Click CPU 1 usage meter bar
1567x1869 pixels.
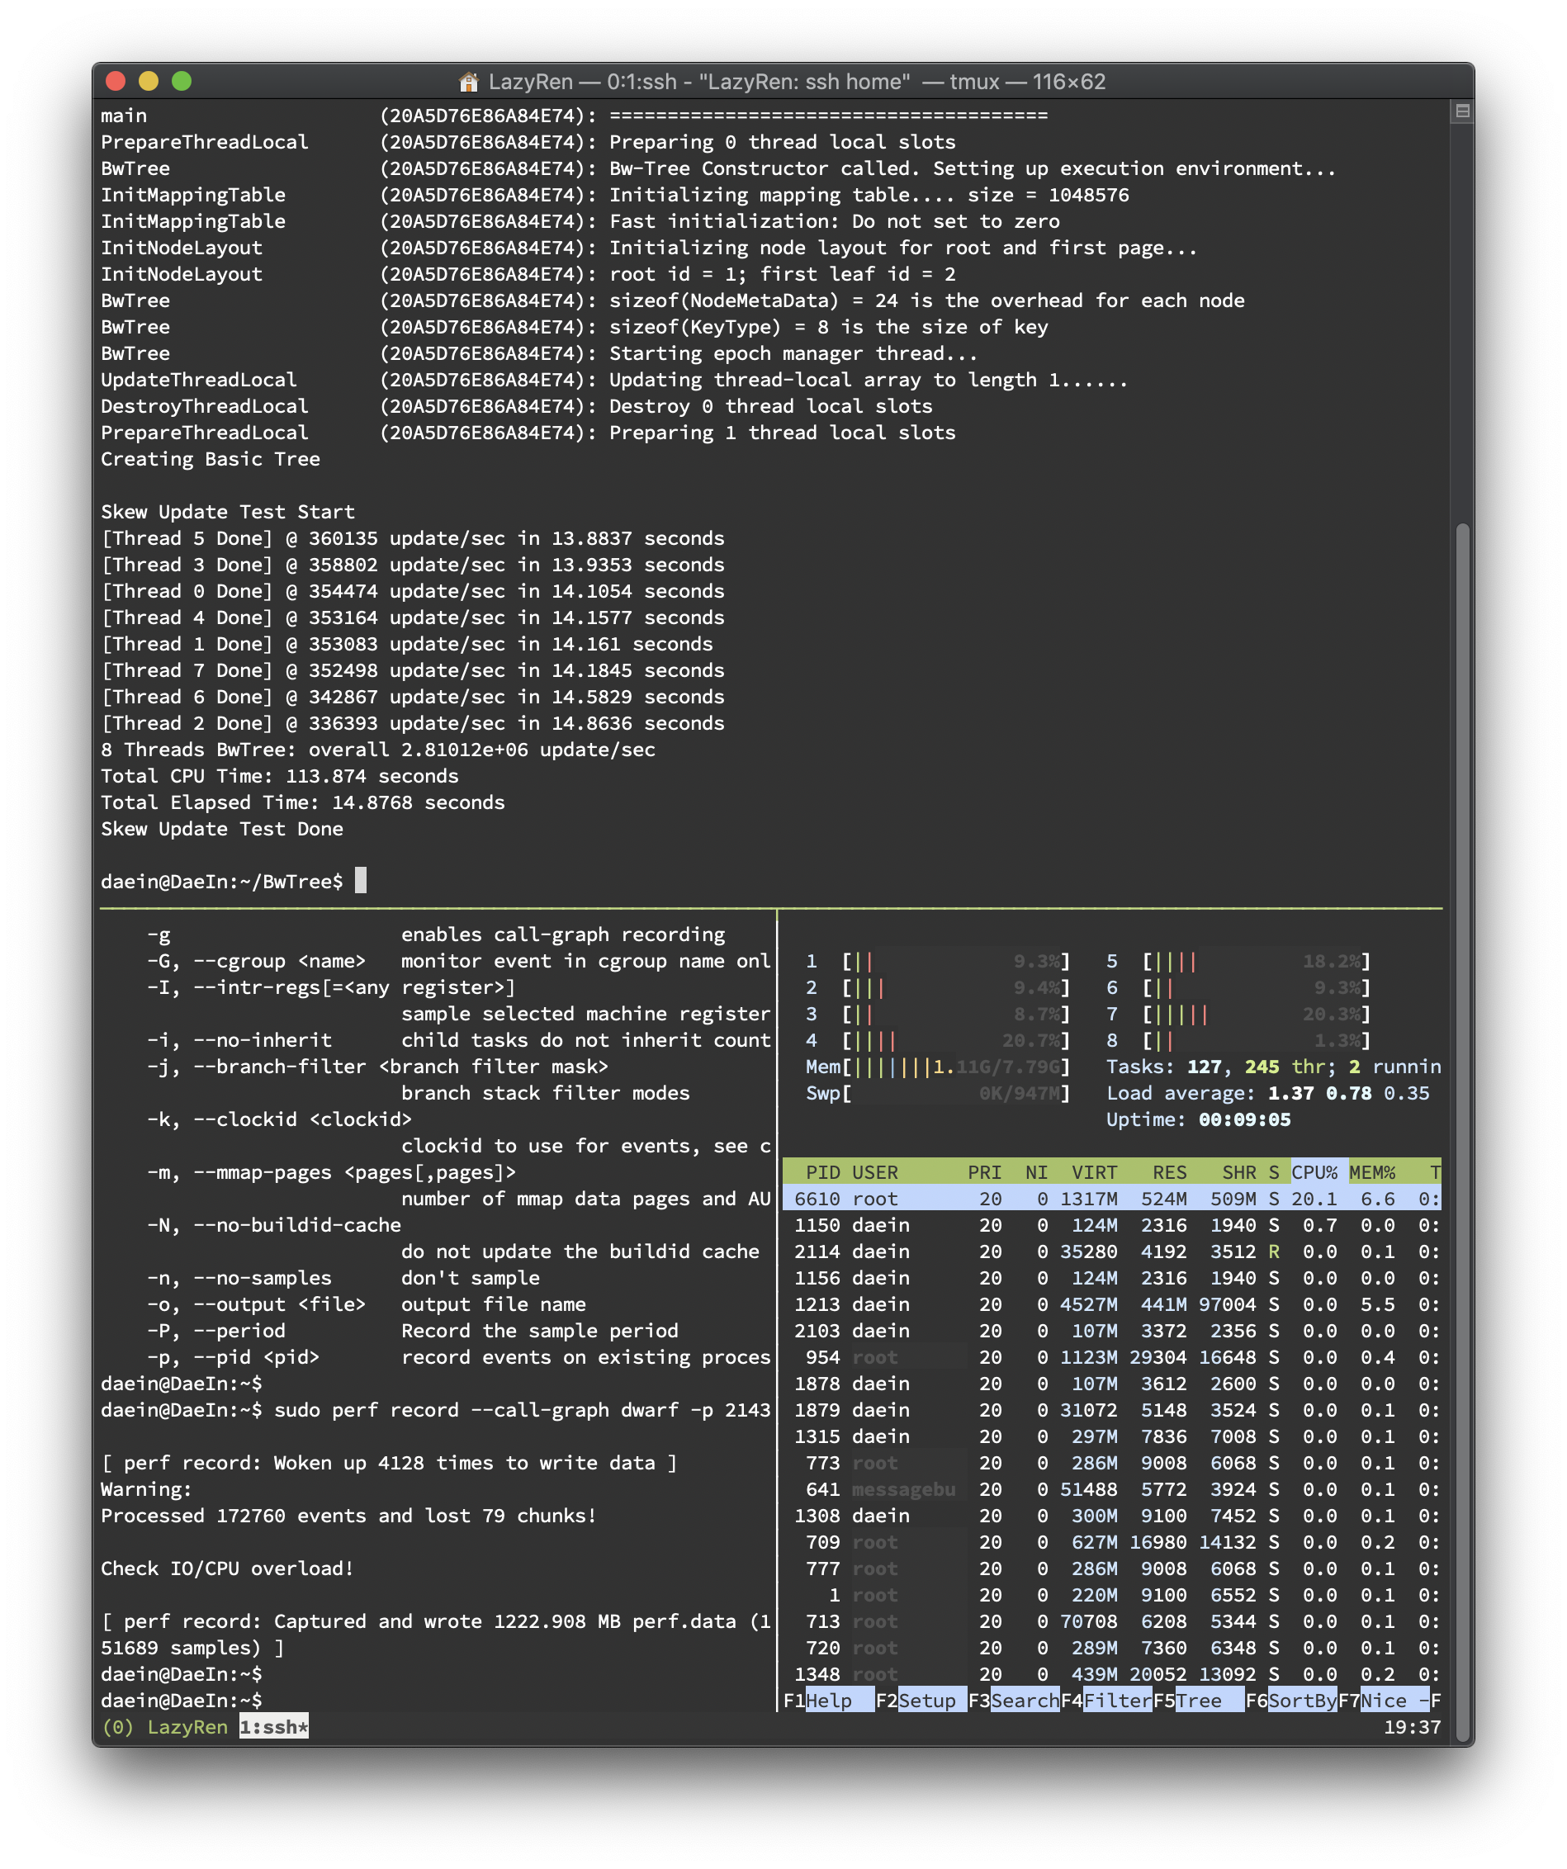coord(937,961)
